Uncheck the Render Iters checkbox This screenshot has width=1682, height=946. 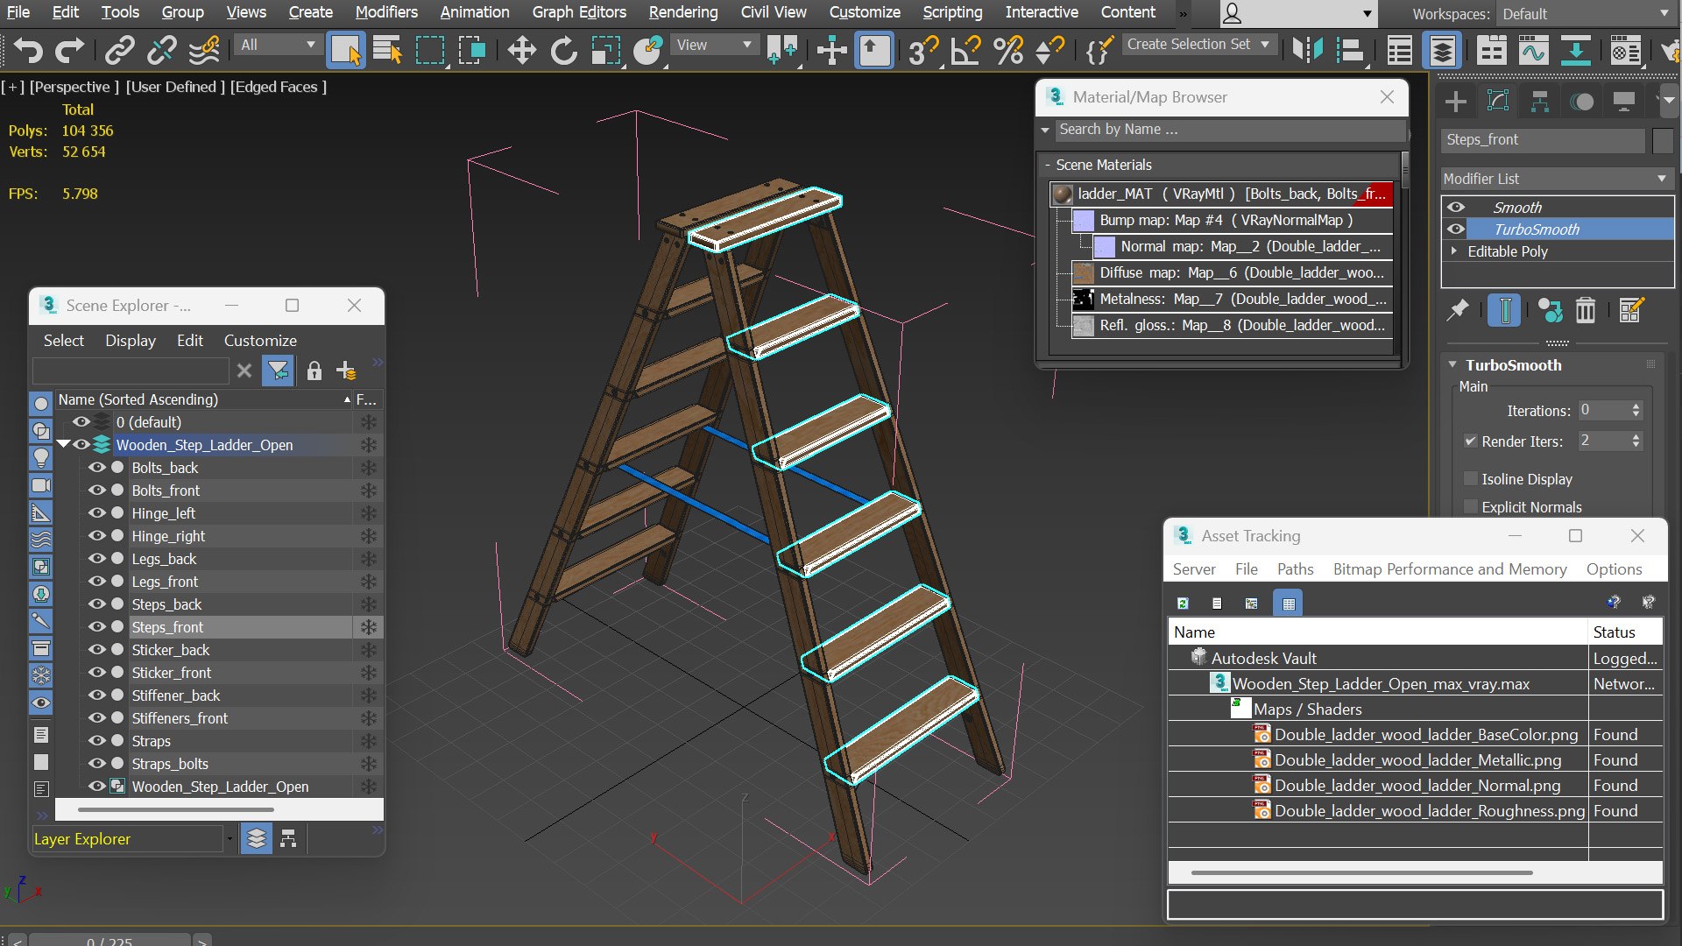1471,441
